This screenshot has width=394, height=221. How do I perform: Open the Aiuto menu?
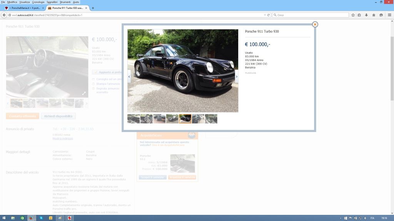[76, 2]
